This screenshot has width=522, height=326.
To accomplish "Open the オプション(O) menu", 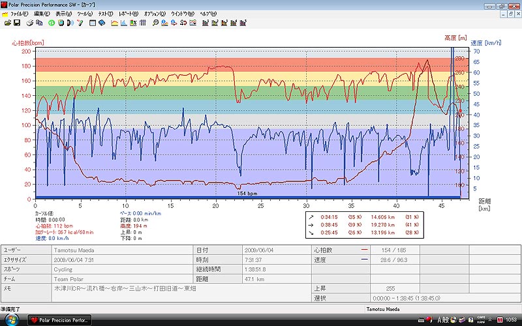I will point(155,14).
